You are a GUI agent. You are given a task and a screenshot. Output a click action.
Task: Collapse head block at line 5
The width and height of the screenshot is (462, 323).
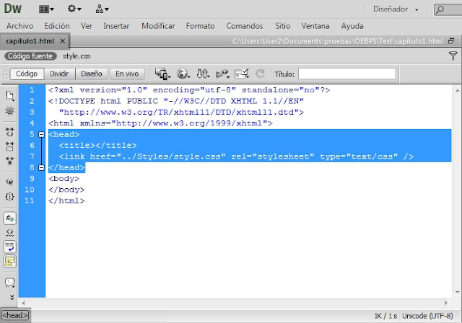tap(41, 134)
